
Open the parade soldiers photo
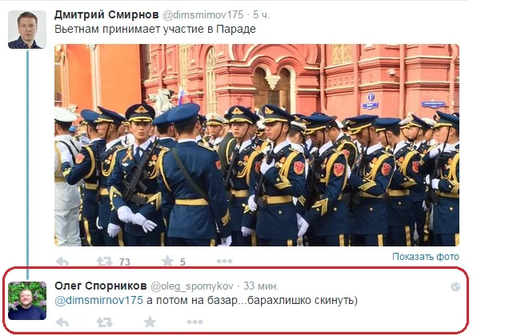(257, 145)
